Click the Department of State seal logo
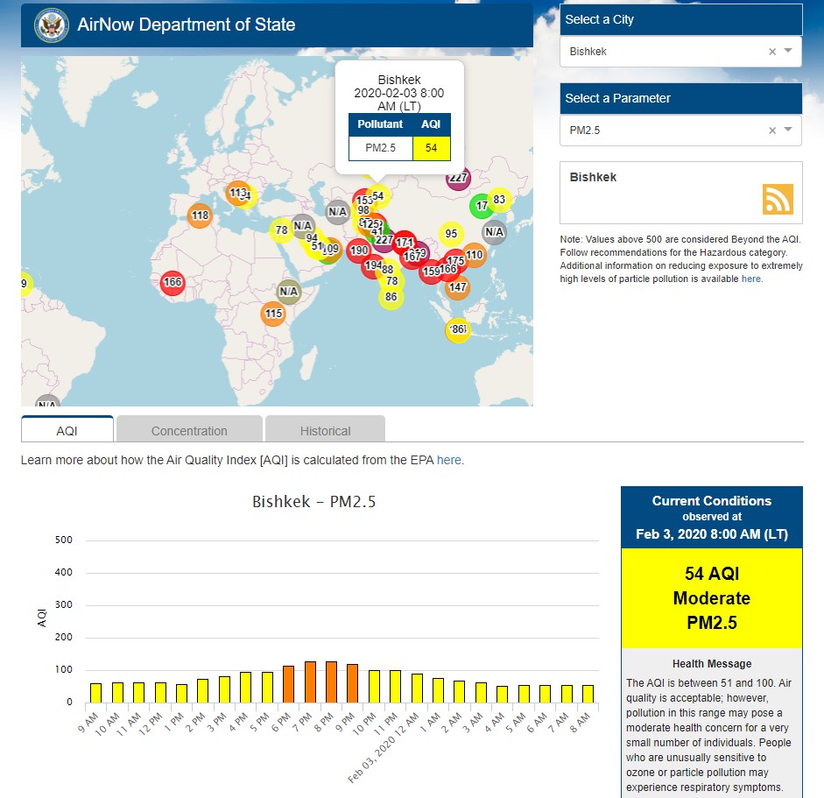Image resolution: width=824 pixels, height=798 pixels. pyautogui.click(x=52, y=25)
